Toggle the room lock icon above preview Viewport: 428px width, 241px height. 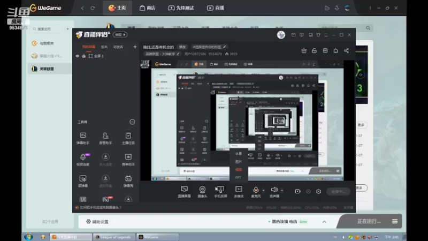(314, 51)
